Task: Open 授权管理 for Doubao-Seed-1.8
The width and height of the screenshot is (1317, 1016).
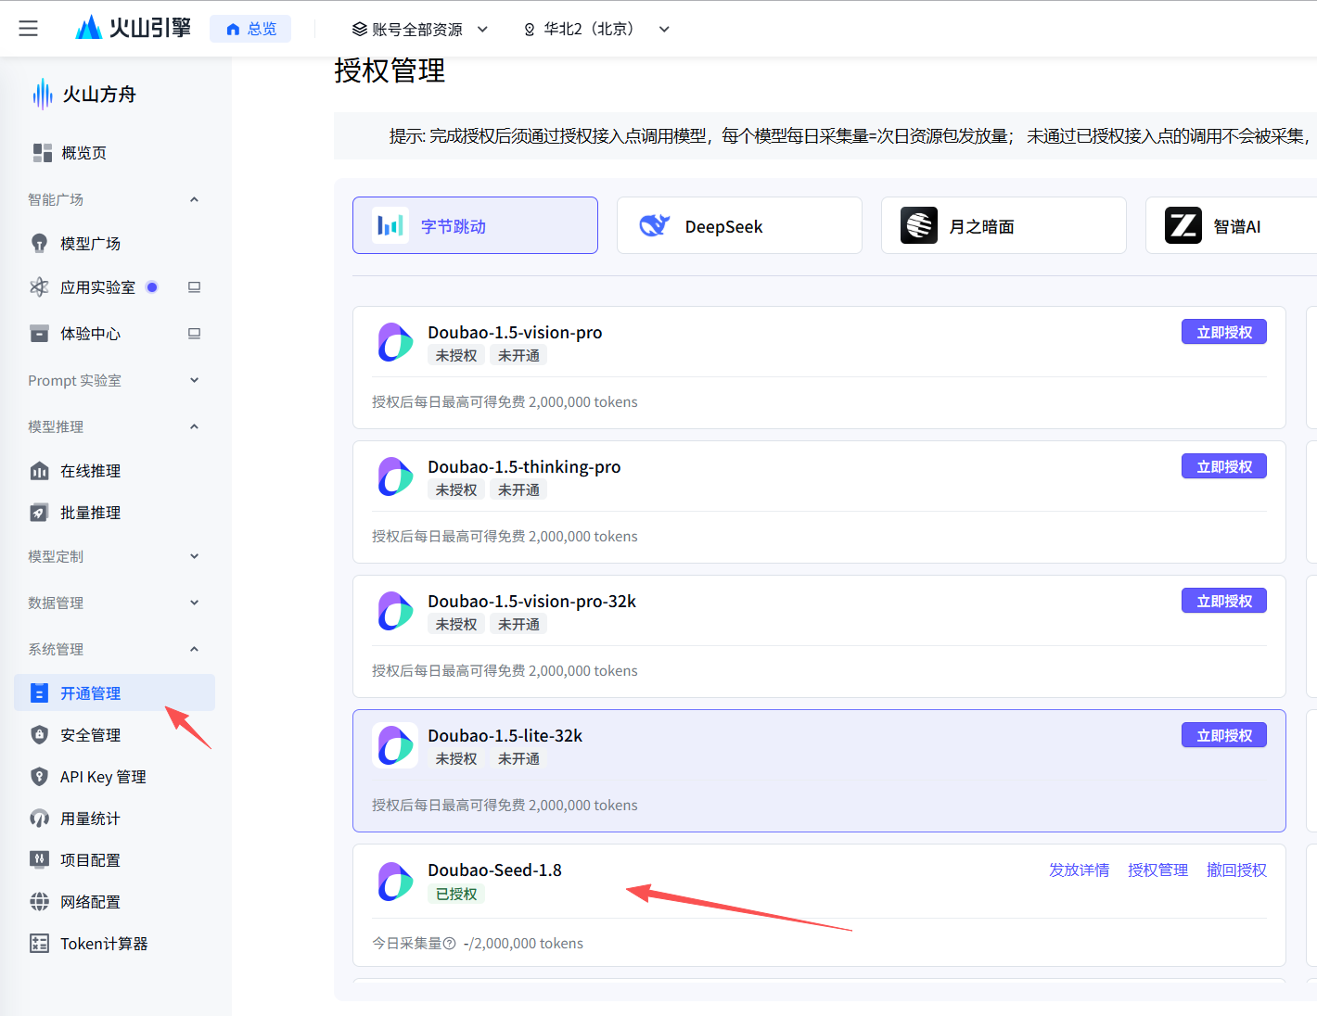Action: 1157,870
